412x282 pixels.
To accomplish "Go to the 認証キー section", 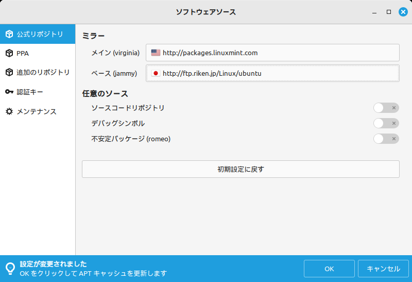I will point(38,92).
